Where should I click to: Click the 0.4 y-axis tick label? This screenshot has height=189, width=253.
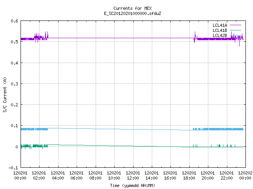coord(14,63)
